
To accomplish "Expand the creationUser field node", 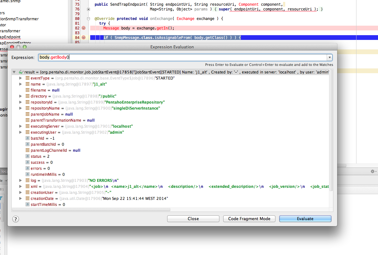I will (21, 192).
